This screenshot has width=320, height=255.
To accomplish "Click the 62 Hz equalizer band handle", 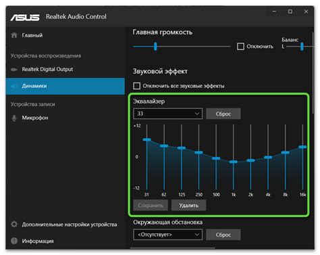I will (164, 146).
